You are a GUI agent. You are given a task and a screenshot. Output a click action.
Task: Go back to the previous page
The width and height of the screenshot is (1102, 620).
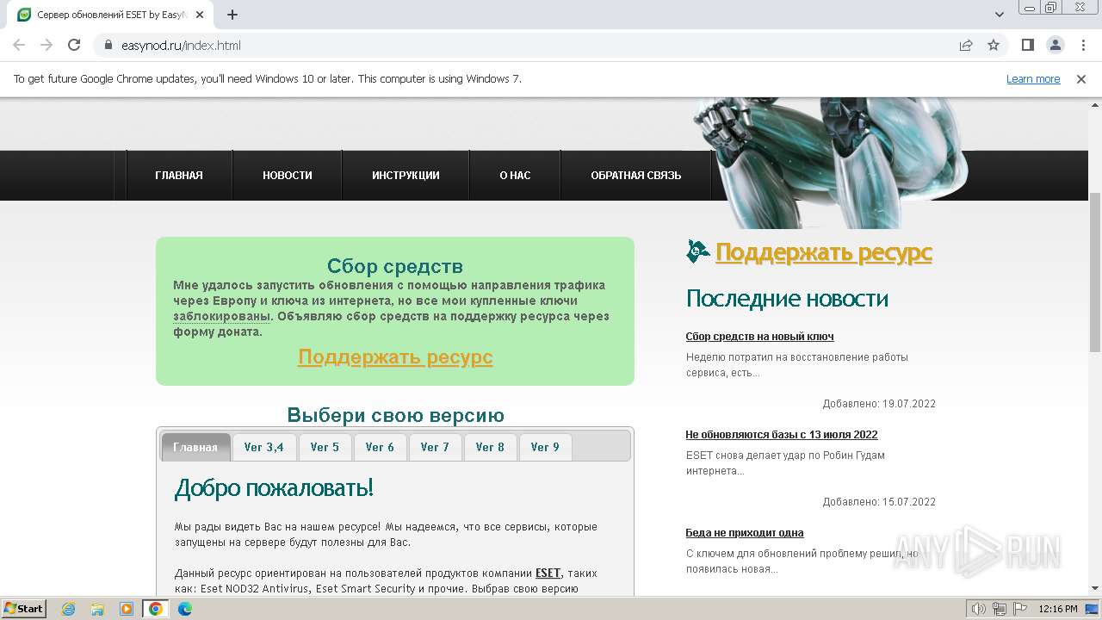(x=19, y=45)
